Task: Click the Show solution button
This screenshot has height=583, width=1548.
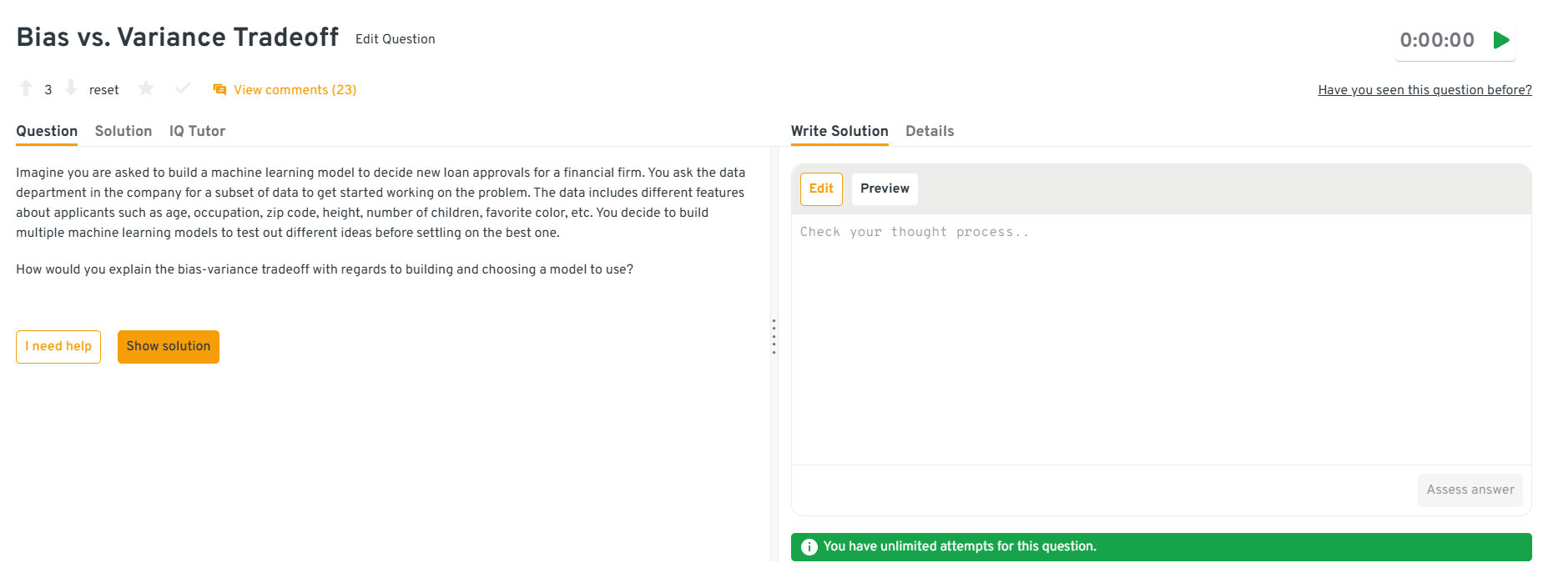Action: [169, 347]
